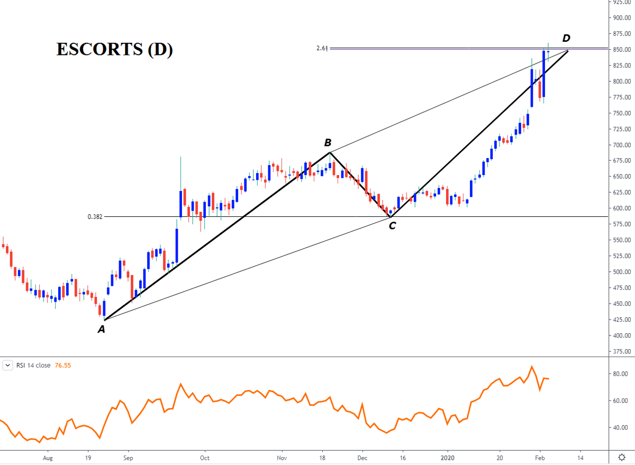Click the point D label
This screenshot has height=465, width=635.
click(566, 38)
